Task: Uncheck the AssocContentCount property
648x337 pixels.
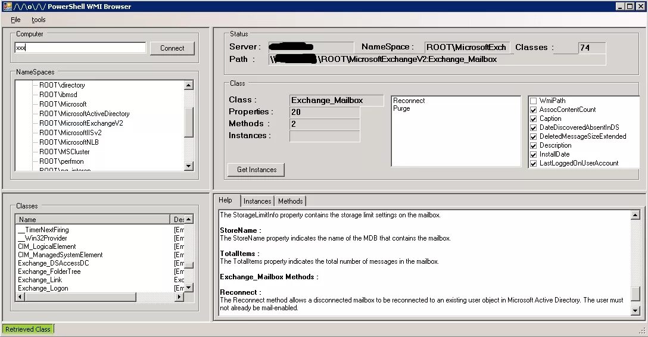Action: [533, 110]
